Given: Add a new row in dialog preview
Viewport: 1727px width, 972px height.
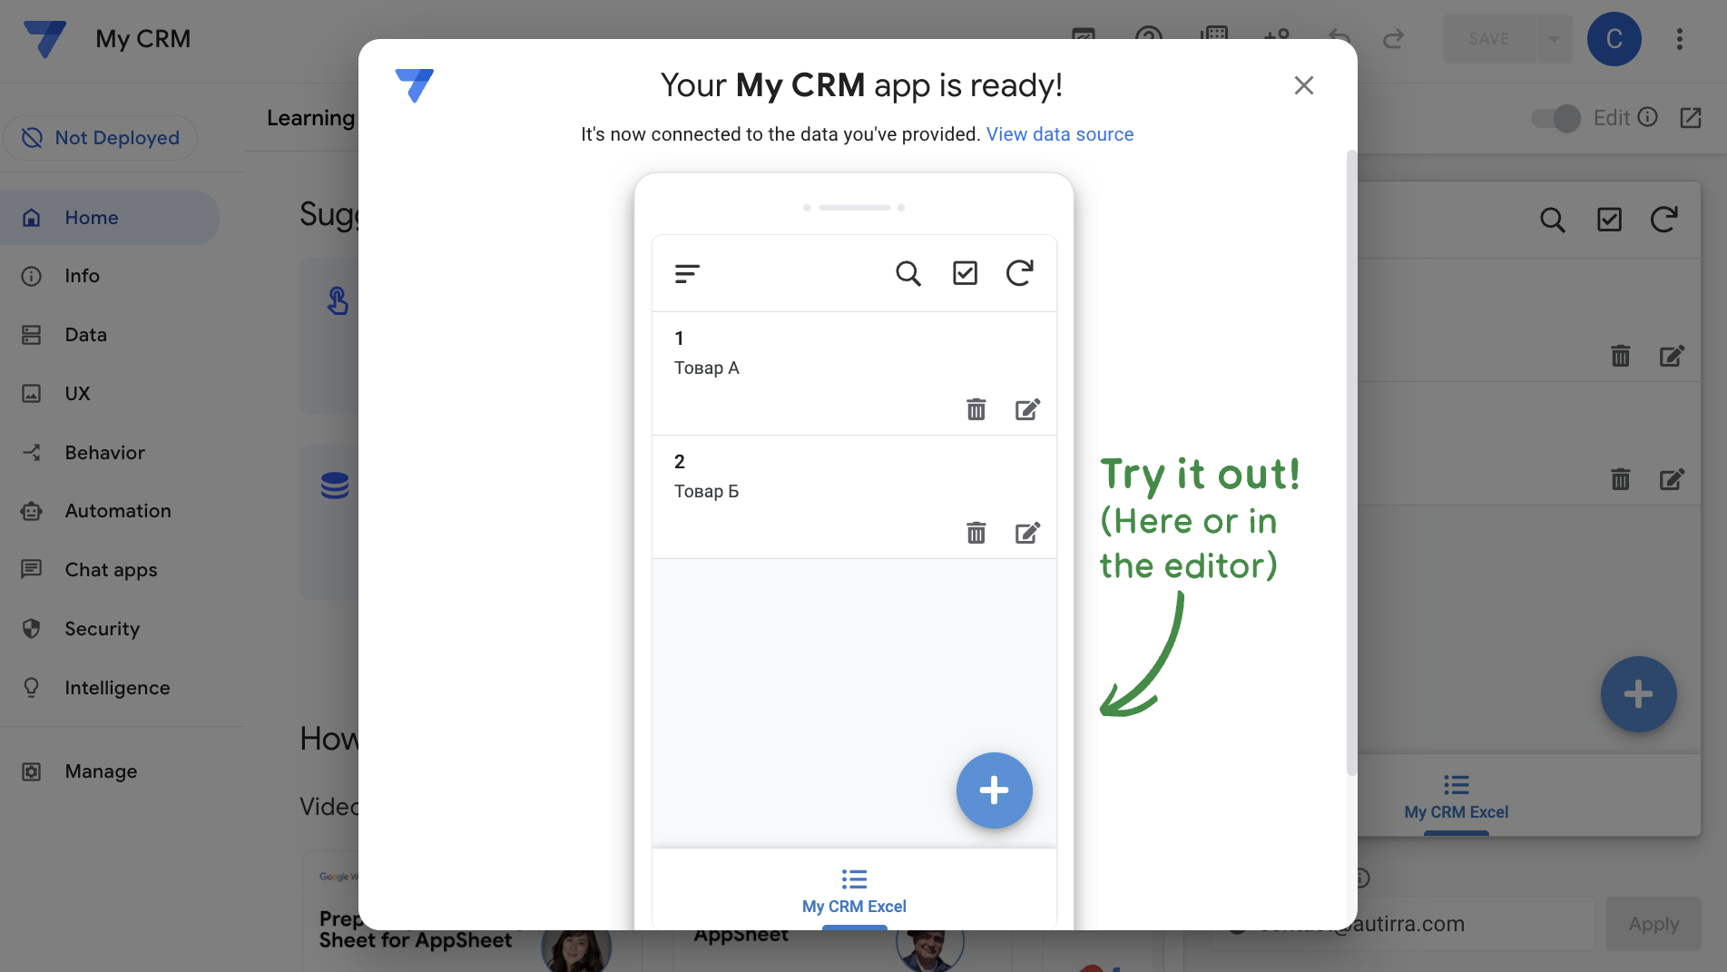Looking at the screenshot, I should click(994, 790).
